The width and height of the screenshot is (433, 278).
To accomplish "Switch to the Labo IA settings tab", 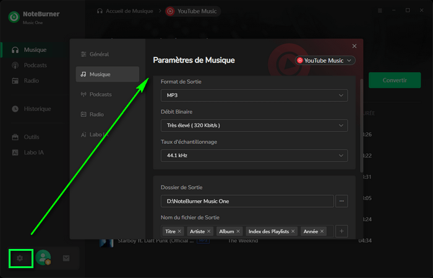I will 108,135.
